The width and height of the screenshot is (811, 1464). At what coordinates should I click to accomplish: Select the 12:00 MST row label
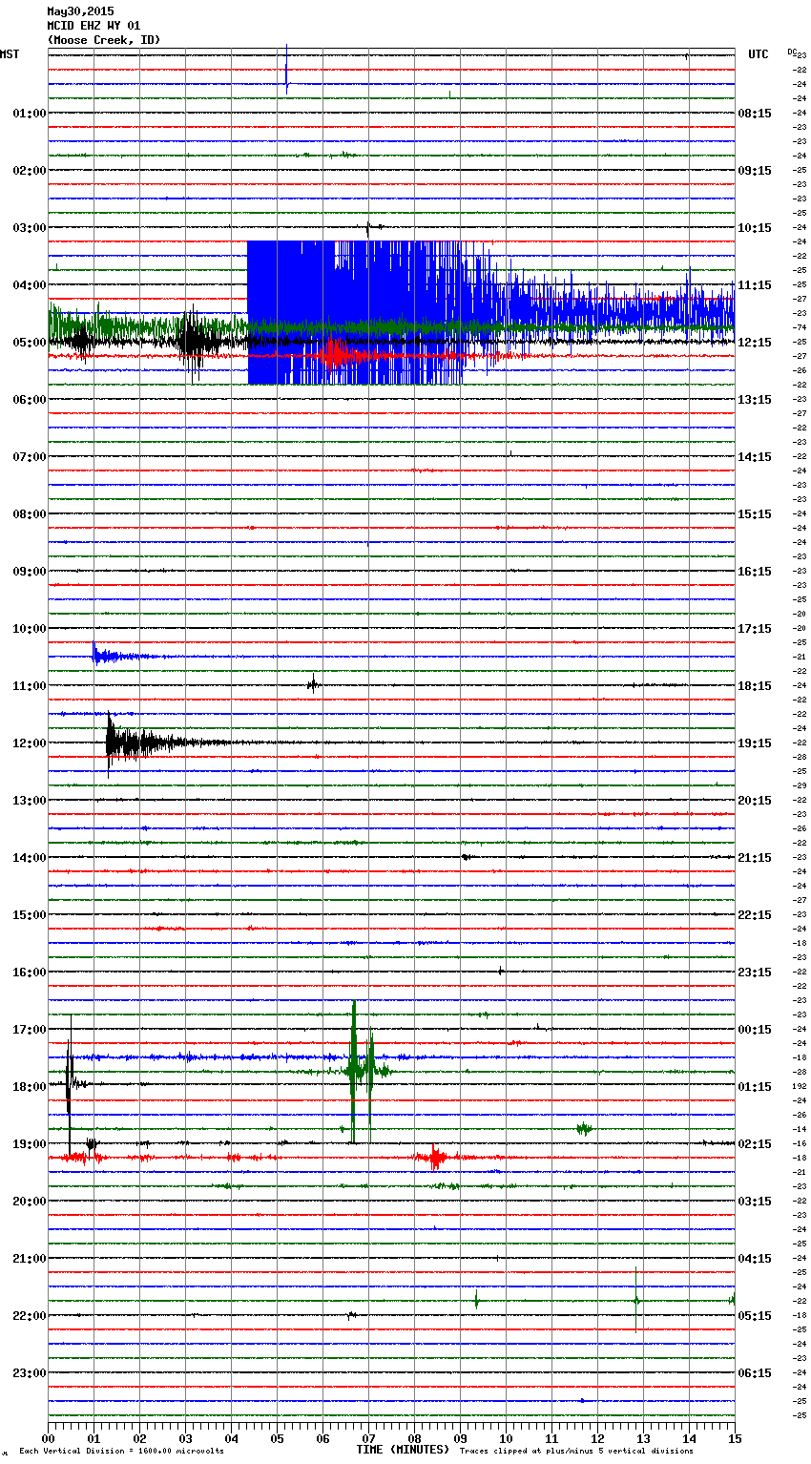coord(30,743)
